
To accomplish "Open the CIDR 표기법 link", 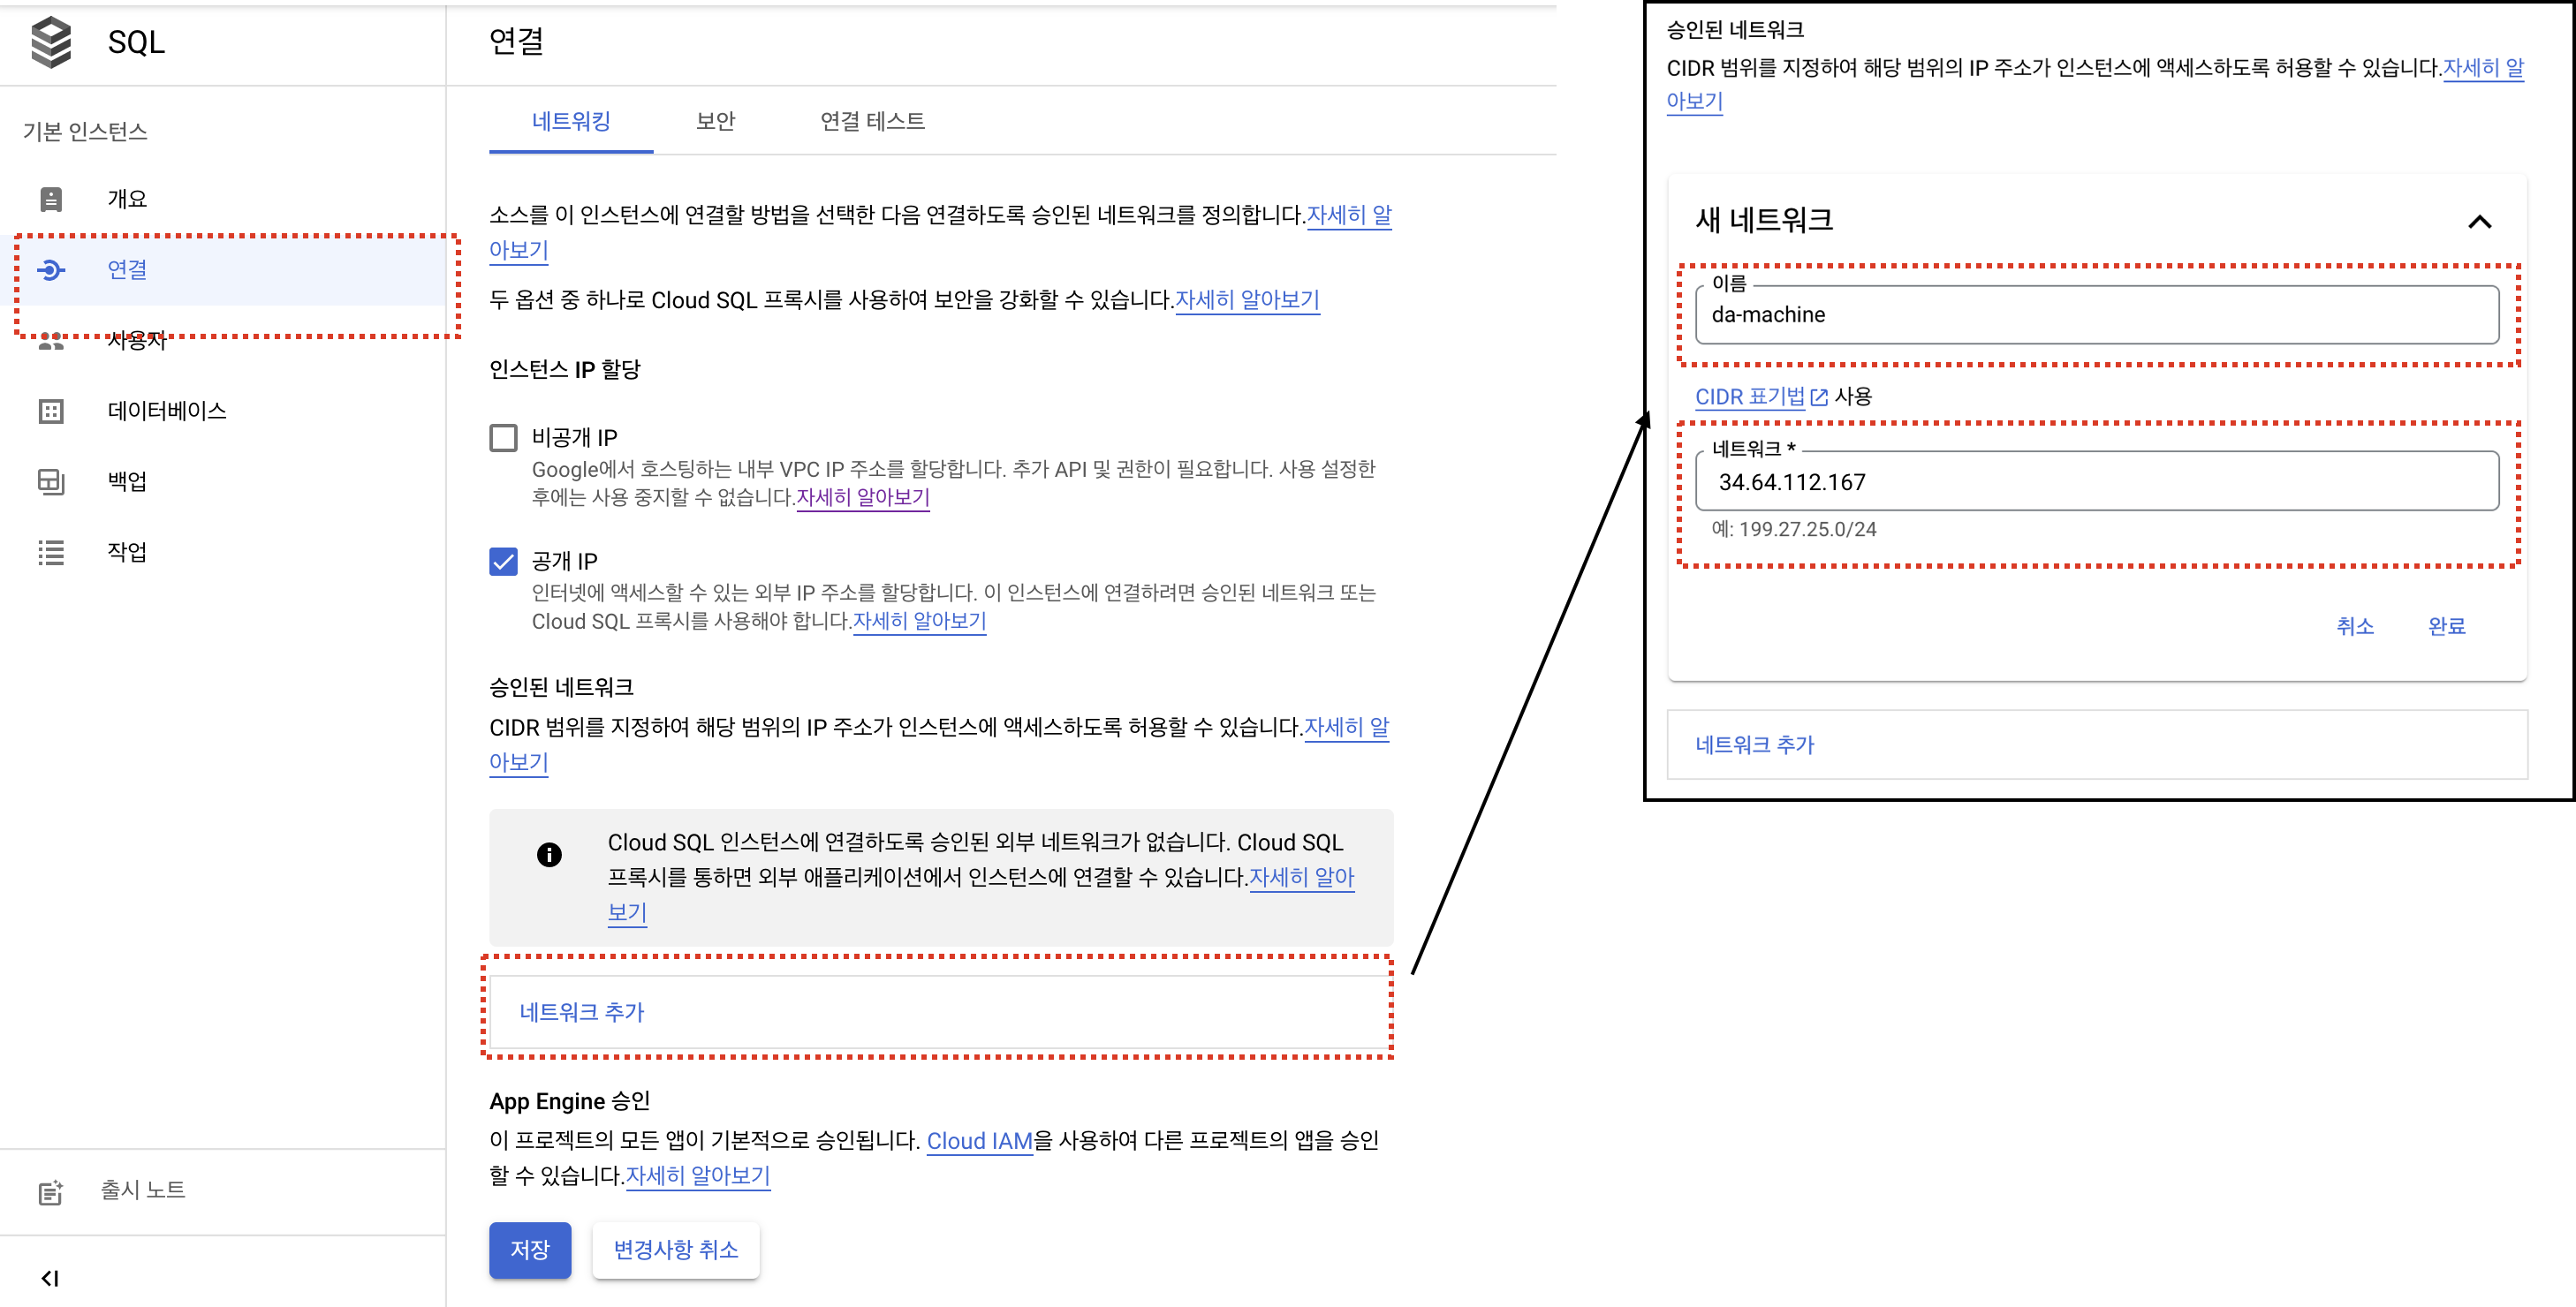I will pyautogui.click(x=1750, y=397).
